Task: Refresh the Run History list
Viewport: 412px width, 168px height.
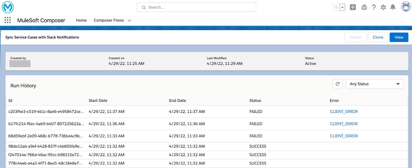Action: (338, 84)
